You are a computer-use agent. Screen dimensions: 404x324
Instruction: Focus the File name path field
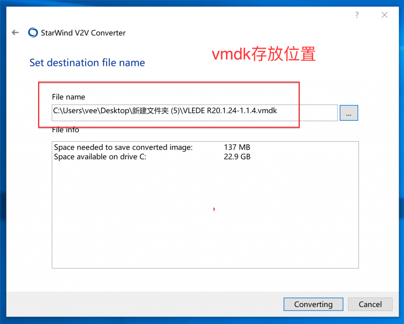click(x=195, y=112)
